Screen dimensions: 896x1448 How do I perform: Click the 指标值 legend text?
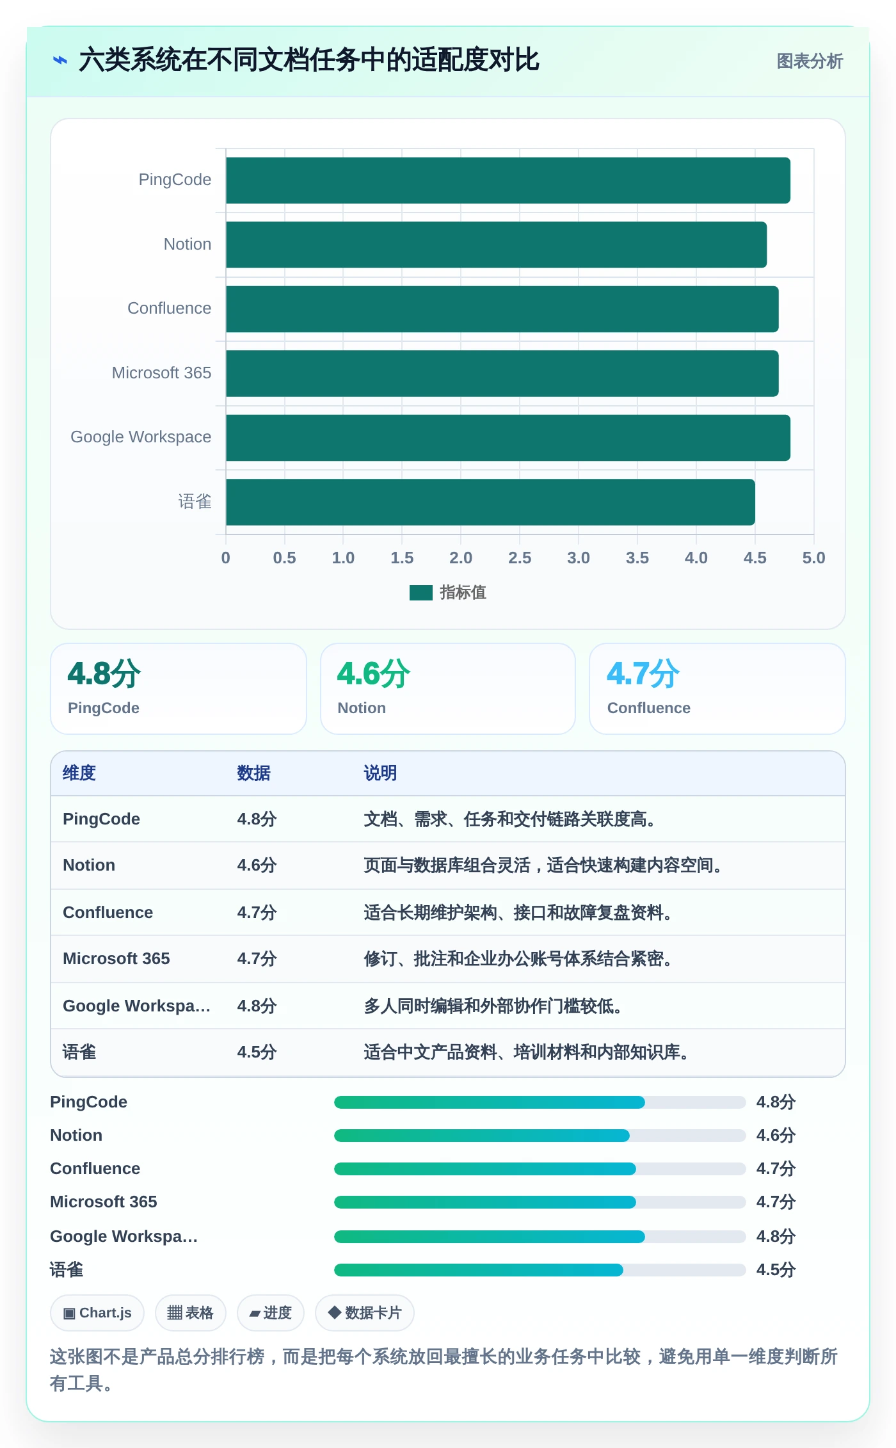click(463, 593)
